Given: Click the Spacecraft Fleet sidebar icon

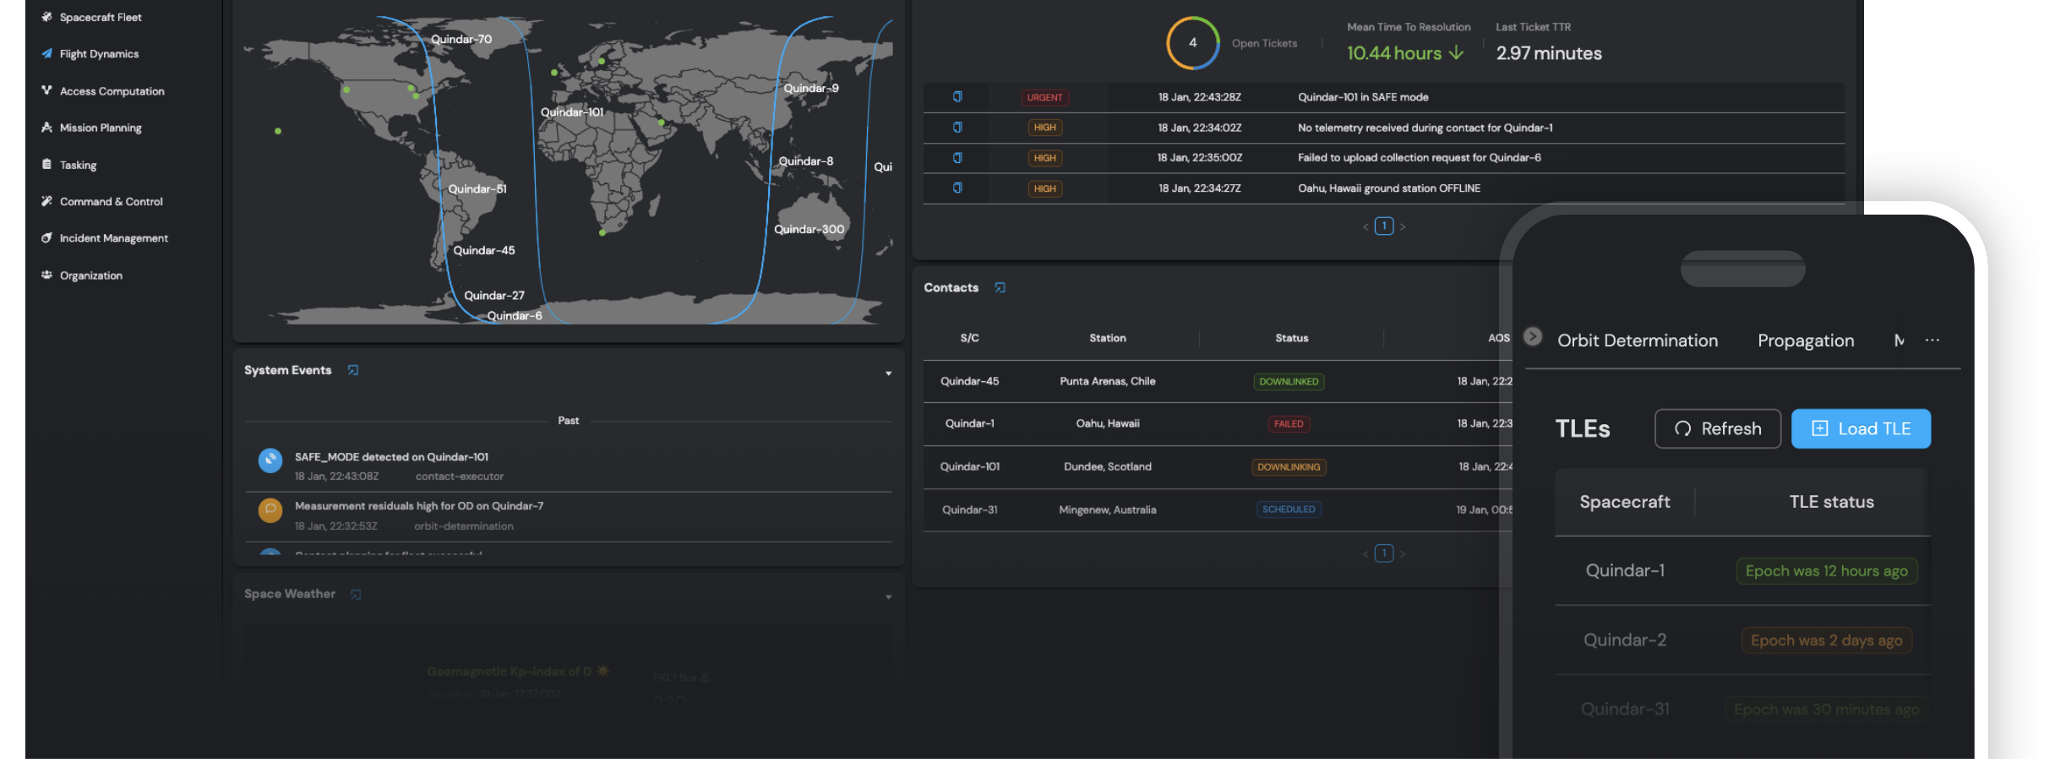Looking at the screenshot, I should click(x=46, y=17).
